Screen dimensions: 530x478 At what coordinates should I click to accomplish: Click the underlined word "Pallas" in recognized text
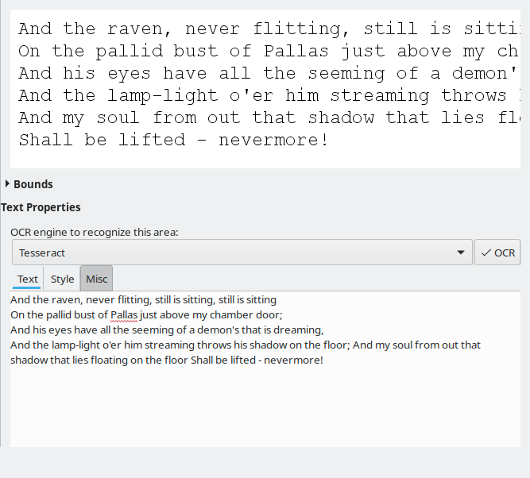(x=124, y=314)
